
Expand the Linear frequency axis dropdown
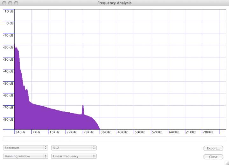[x=73, y=156]
